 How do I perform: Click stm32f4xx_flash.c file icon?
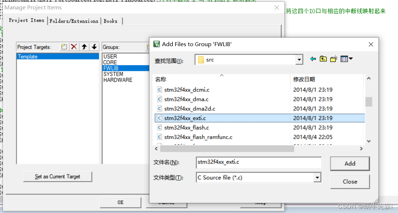click(159, 128)
